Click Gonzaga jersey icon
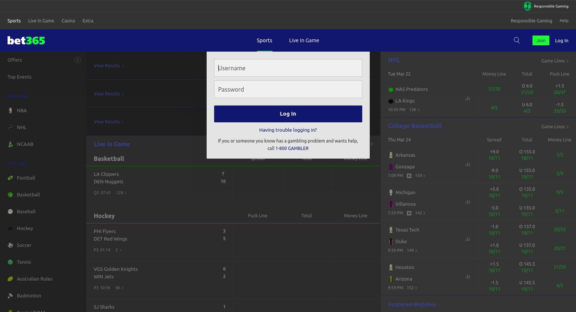576x312 pixels. [391, 167]
